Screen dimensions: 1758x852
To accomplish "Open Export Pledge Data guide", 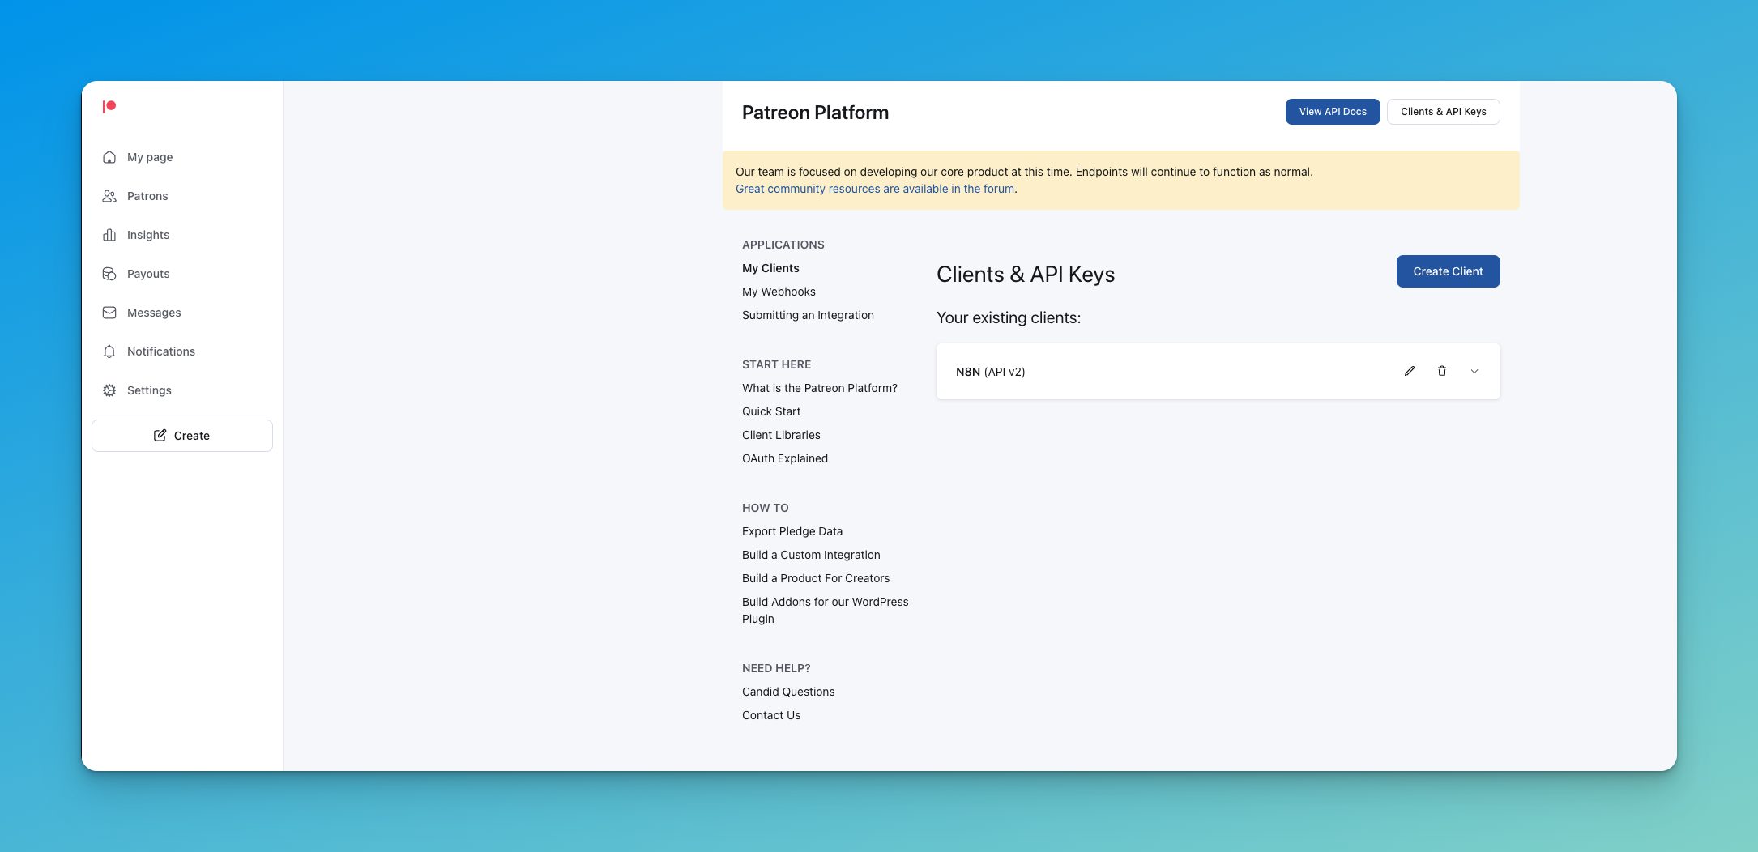I will tap(792, 531).
